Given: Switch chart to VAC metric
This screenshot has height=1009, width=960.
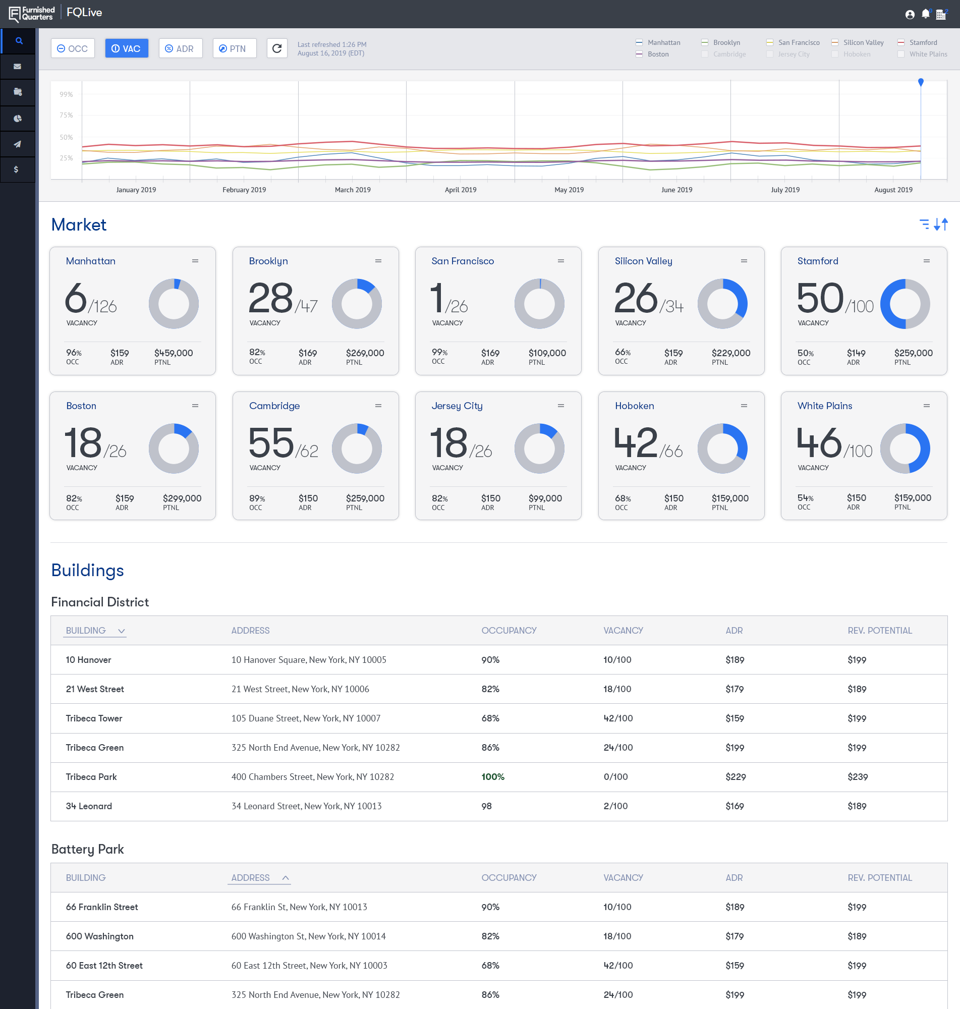Looking at the screenshot, I should (127, 48).
